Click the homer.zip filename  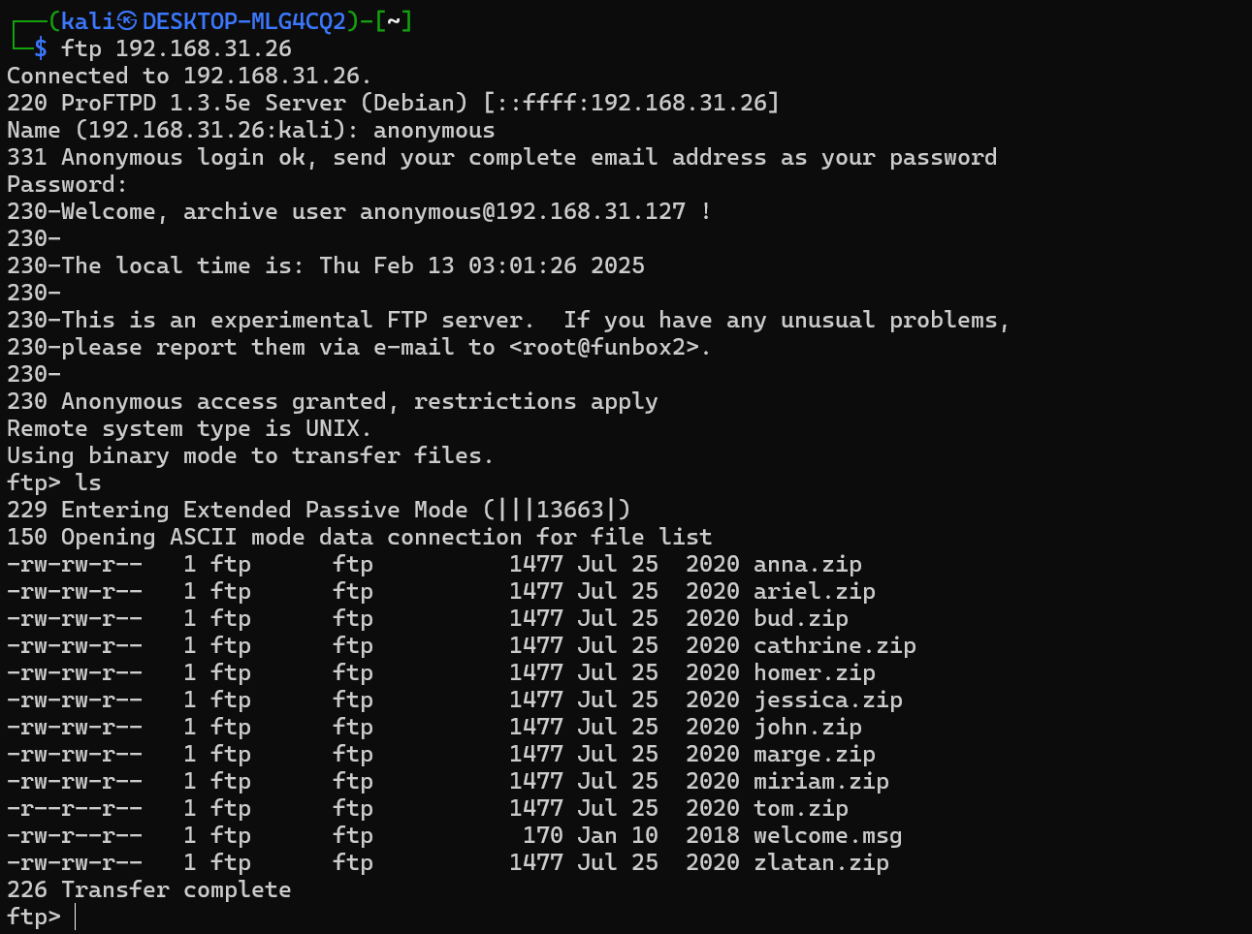(814, 672)
